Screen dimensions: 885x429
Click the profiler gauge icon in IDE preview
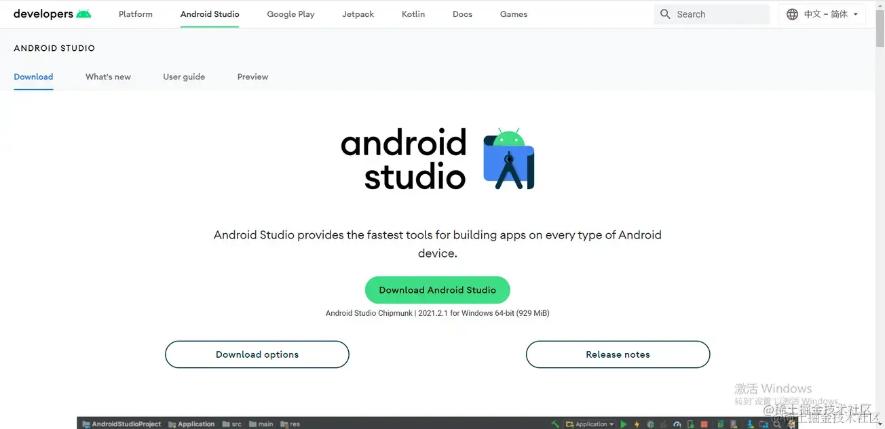tap(677, 424)
